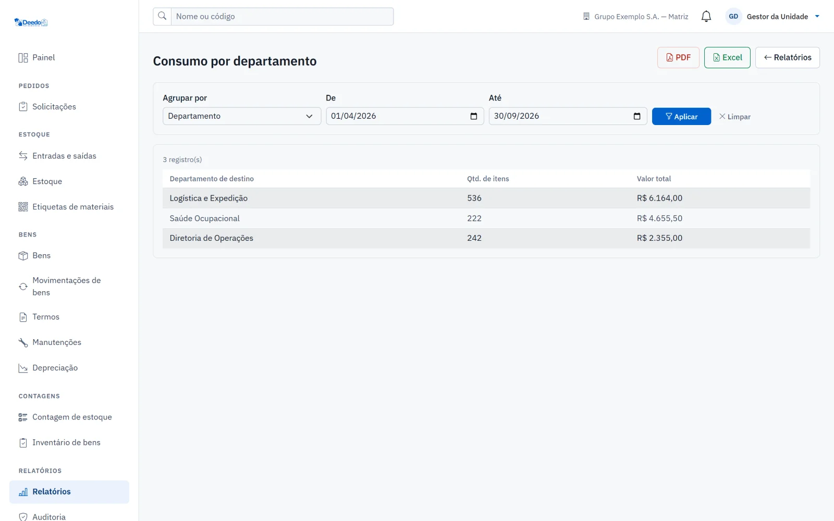Click the De date field 01/04/2026

(404, 116)
